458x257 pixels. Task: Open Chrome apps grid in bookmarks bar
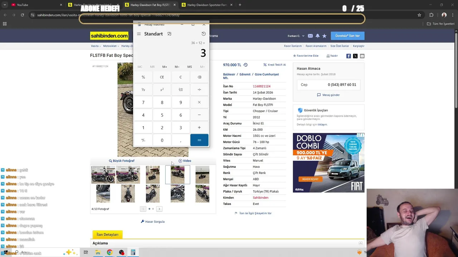(x=5, y=24)
